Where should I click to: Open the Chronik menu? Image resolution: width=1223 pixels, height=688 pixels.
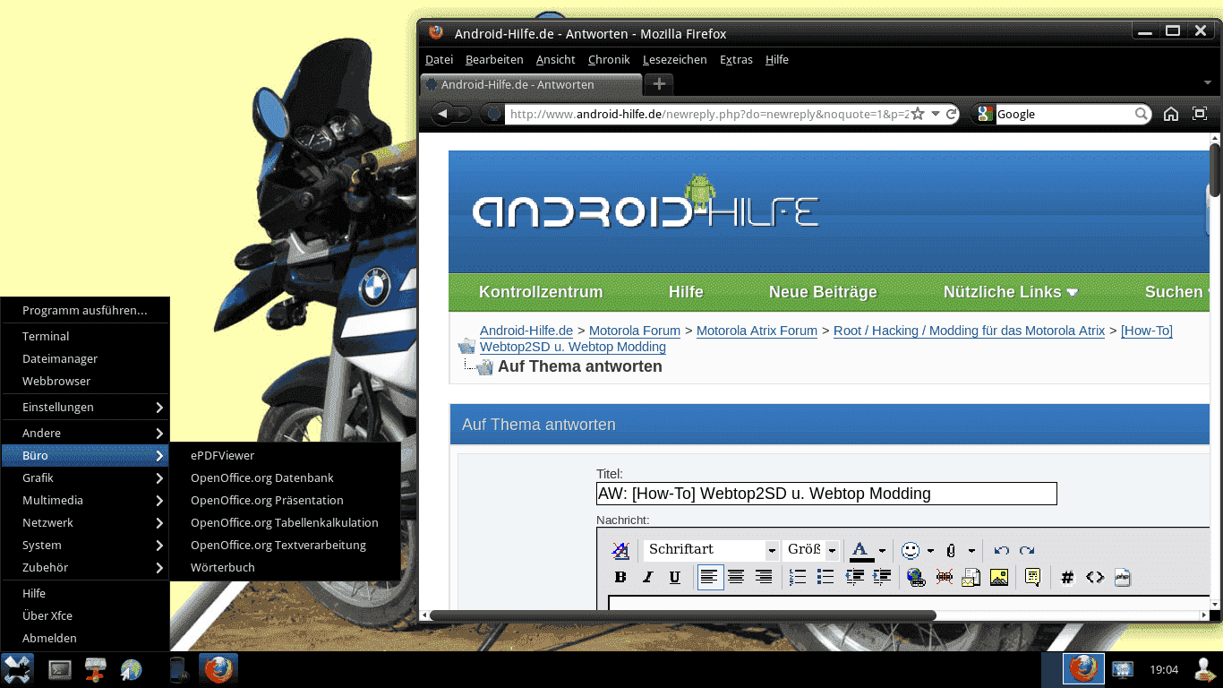[609, 59]
